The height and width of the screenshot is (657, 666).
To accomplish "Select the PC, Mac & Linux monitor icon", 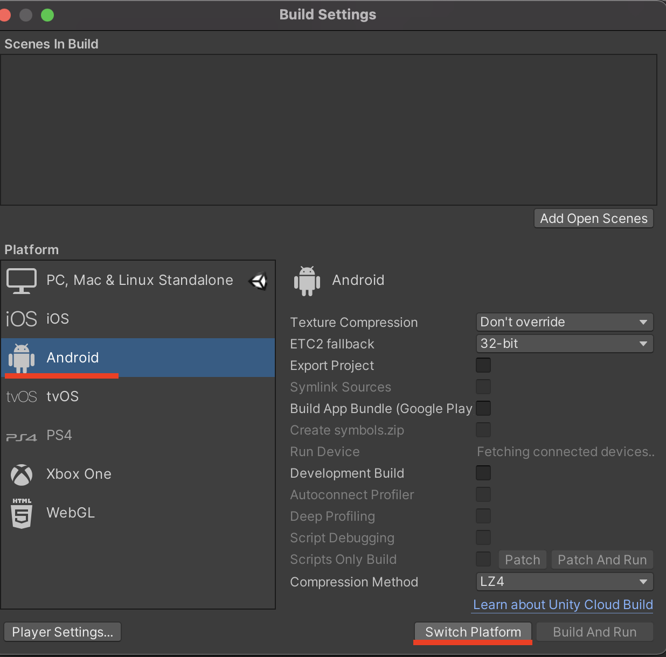I will pyautogui.click(x=21, y=280).
